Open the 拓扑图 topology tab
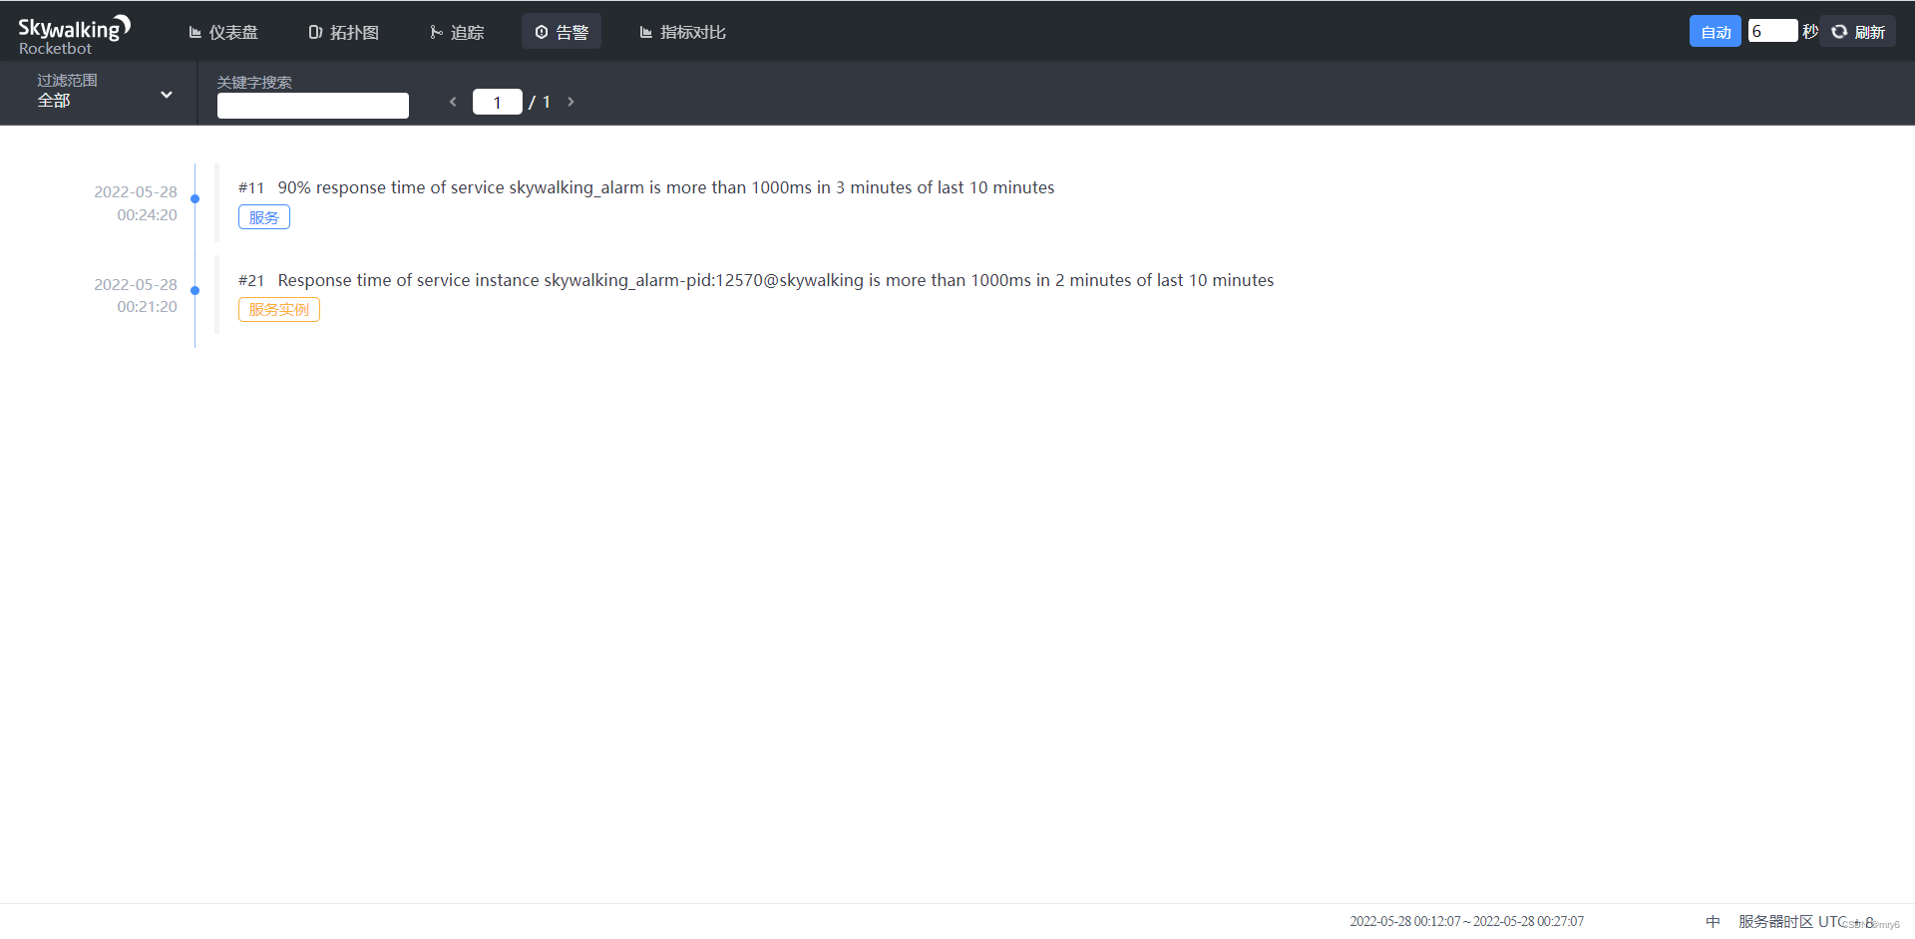 [x=343, y=32]
